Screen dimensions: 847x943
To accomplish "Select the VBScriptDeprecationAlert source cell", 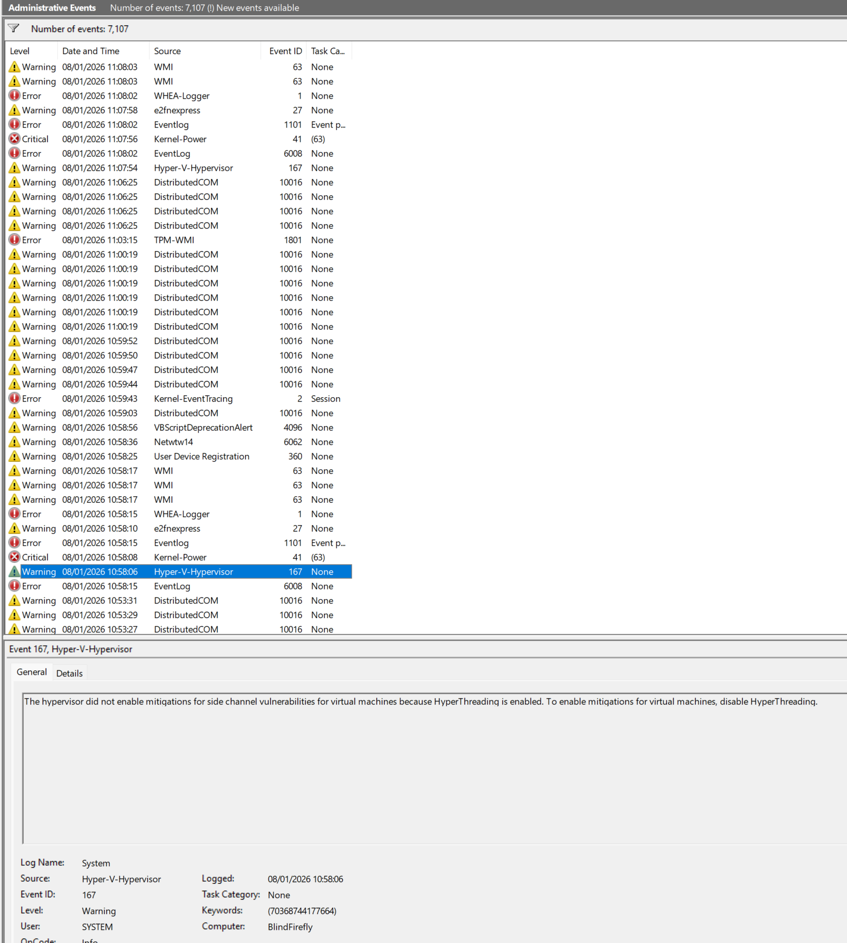I will point(203,427).
